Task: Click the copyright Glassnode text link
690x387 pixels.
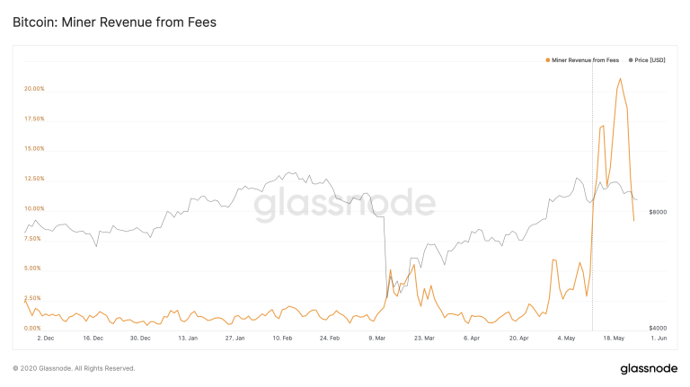Action: 74,368
